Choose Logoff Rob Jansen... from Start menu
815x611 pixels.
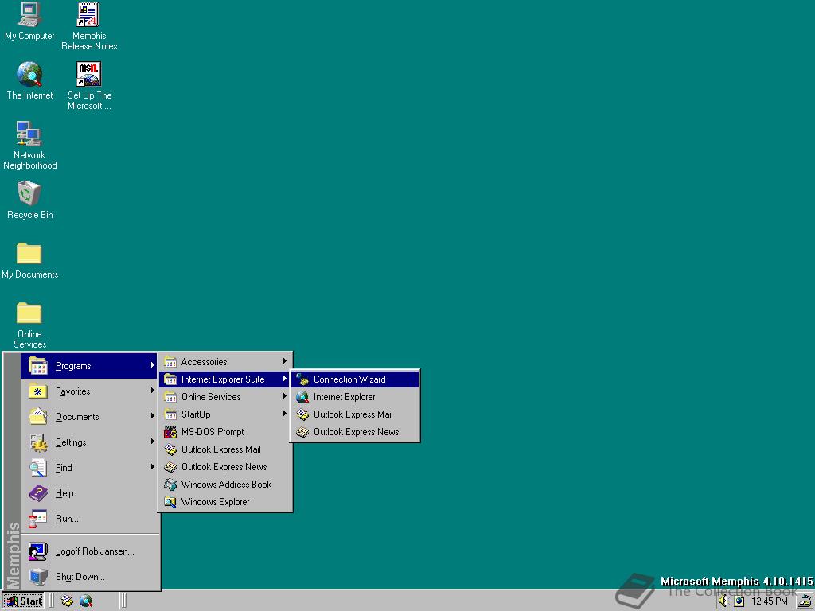[x=90, y=551]
